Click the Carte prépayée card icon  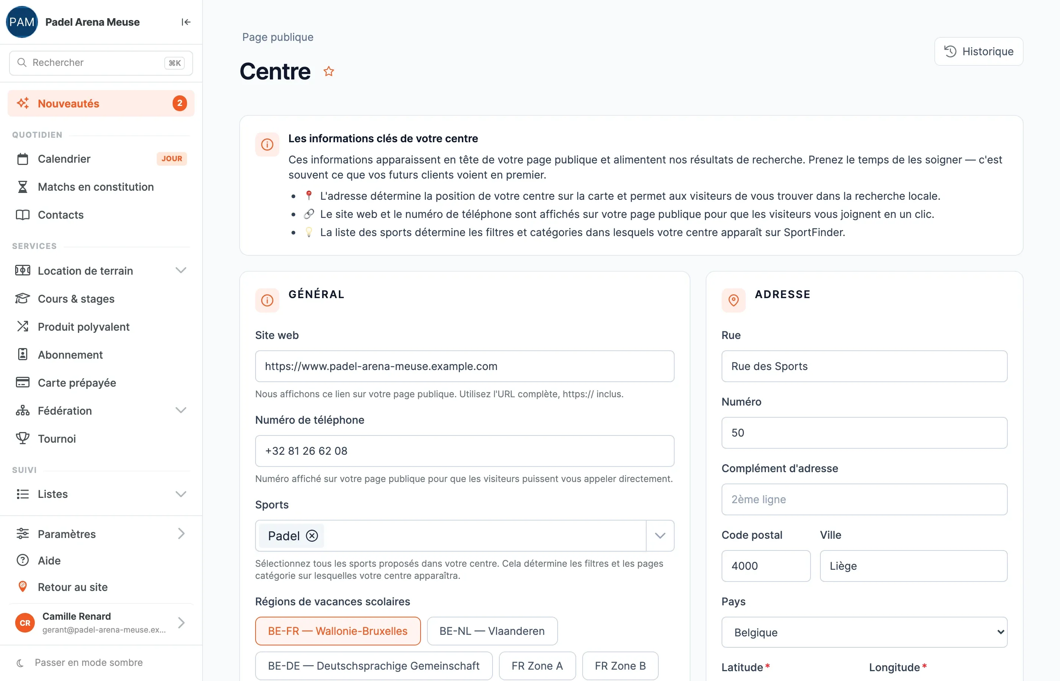point(23,382)
